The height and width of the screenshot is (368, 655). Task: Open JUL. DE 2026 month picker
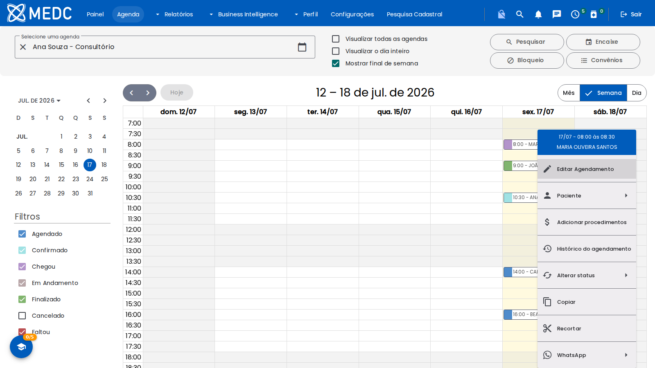tap(39, 101)
